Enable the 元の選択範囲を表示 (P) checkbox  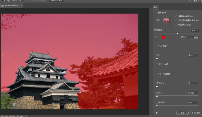tap(176, 20)
